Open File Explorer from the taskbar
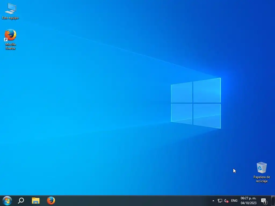Image resolution: width=275 pixels, height=206 pixels. tap(36, 201)
